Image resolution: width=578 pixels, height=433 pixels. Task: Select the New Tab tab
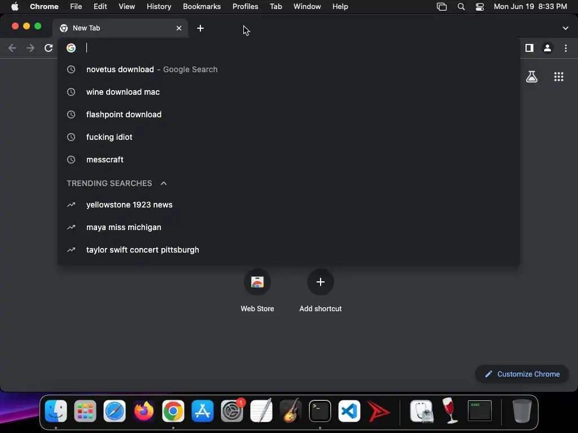(x=121, y=28)
